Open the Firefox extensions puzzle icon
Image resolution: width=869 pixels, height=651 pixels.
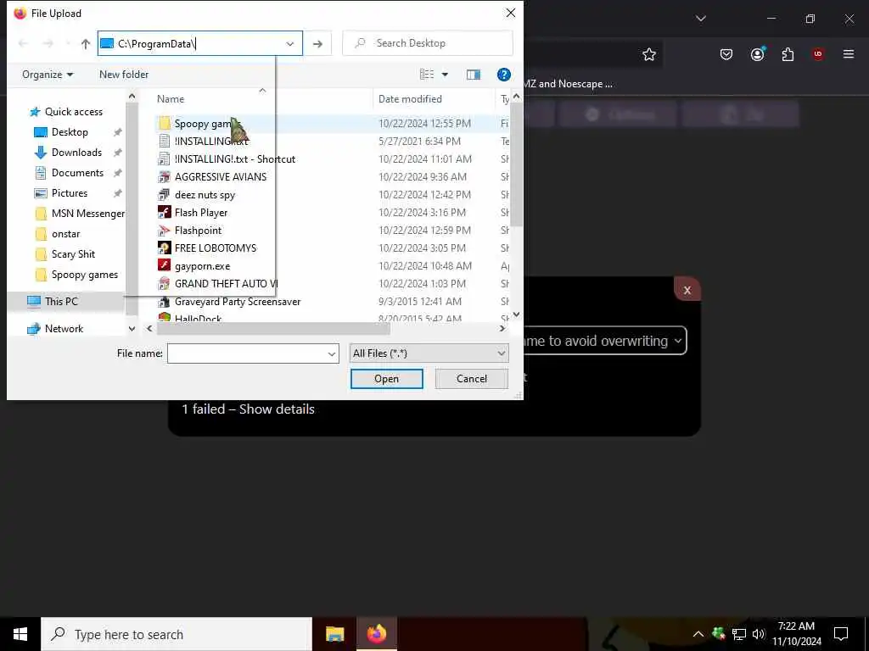pyautogui.click(x=788, y=54)
